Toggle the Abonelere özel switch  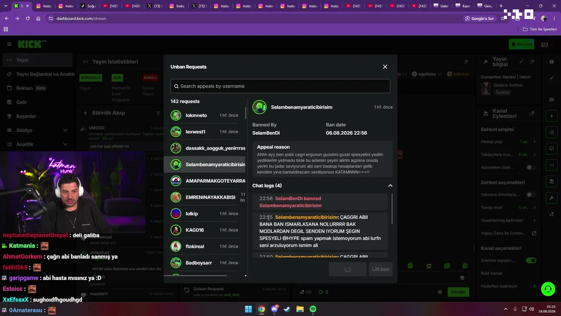(x=531, y=167)
